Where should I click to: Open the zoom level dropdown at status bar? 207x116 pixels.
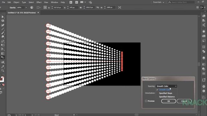16,115
